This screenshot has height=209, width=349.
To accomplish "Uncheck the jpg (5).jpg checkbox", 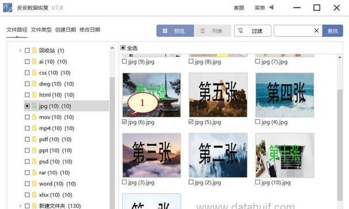I will (191, 122).
